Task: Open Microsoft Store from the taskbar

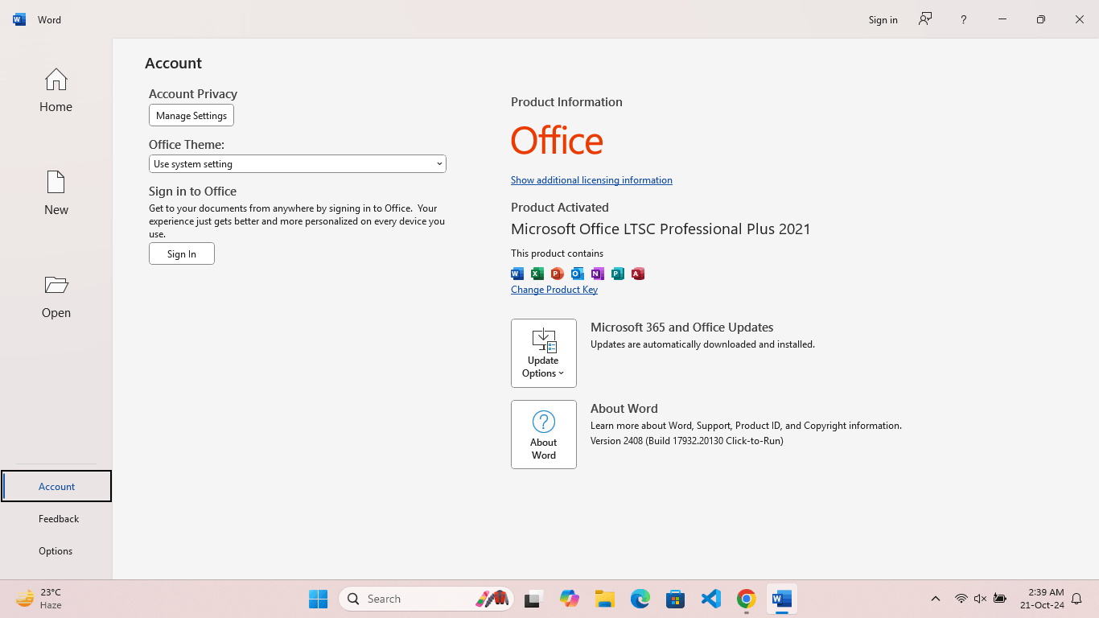Action: click(x=676, y=599)
